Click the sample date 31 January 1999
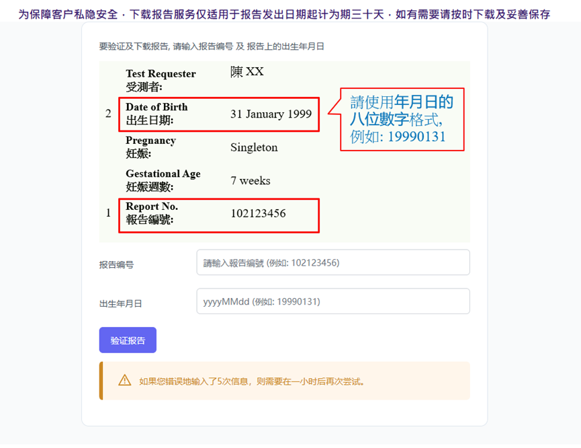The image size is (581, 448). coord(271,114)
